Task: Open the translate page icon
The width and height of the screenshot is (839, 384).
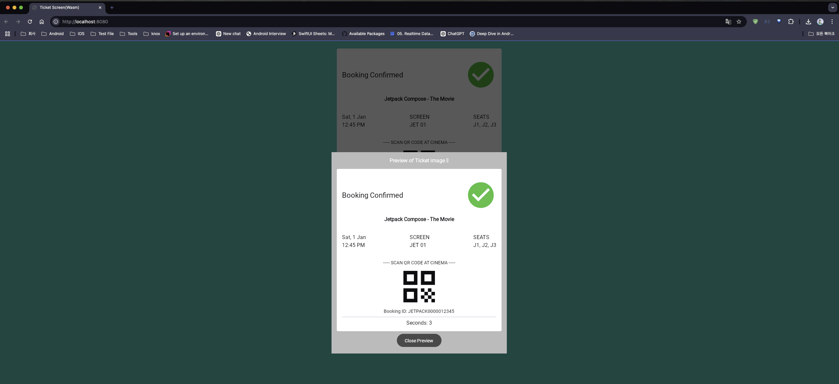Action: [728, 22]
